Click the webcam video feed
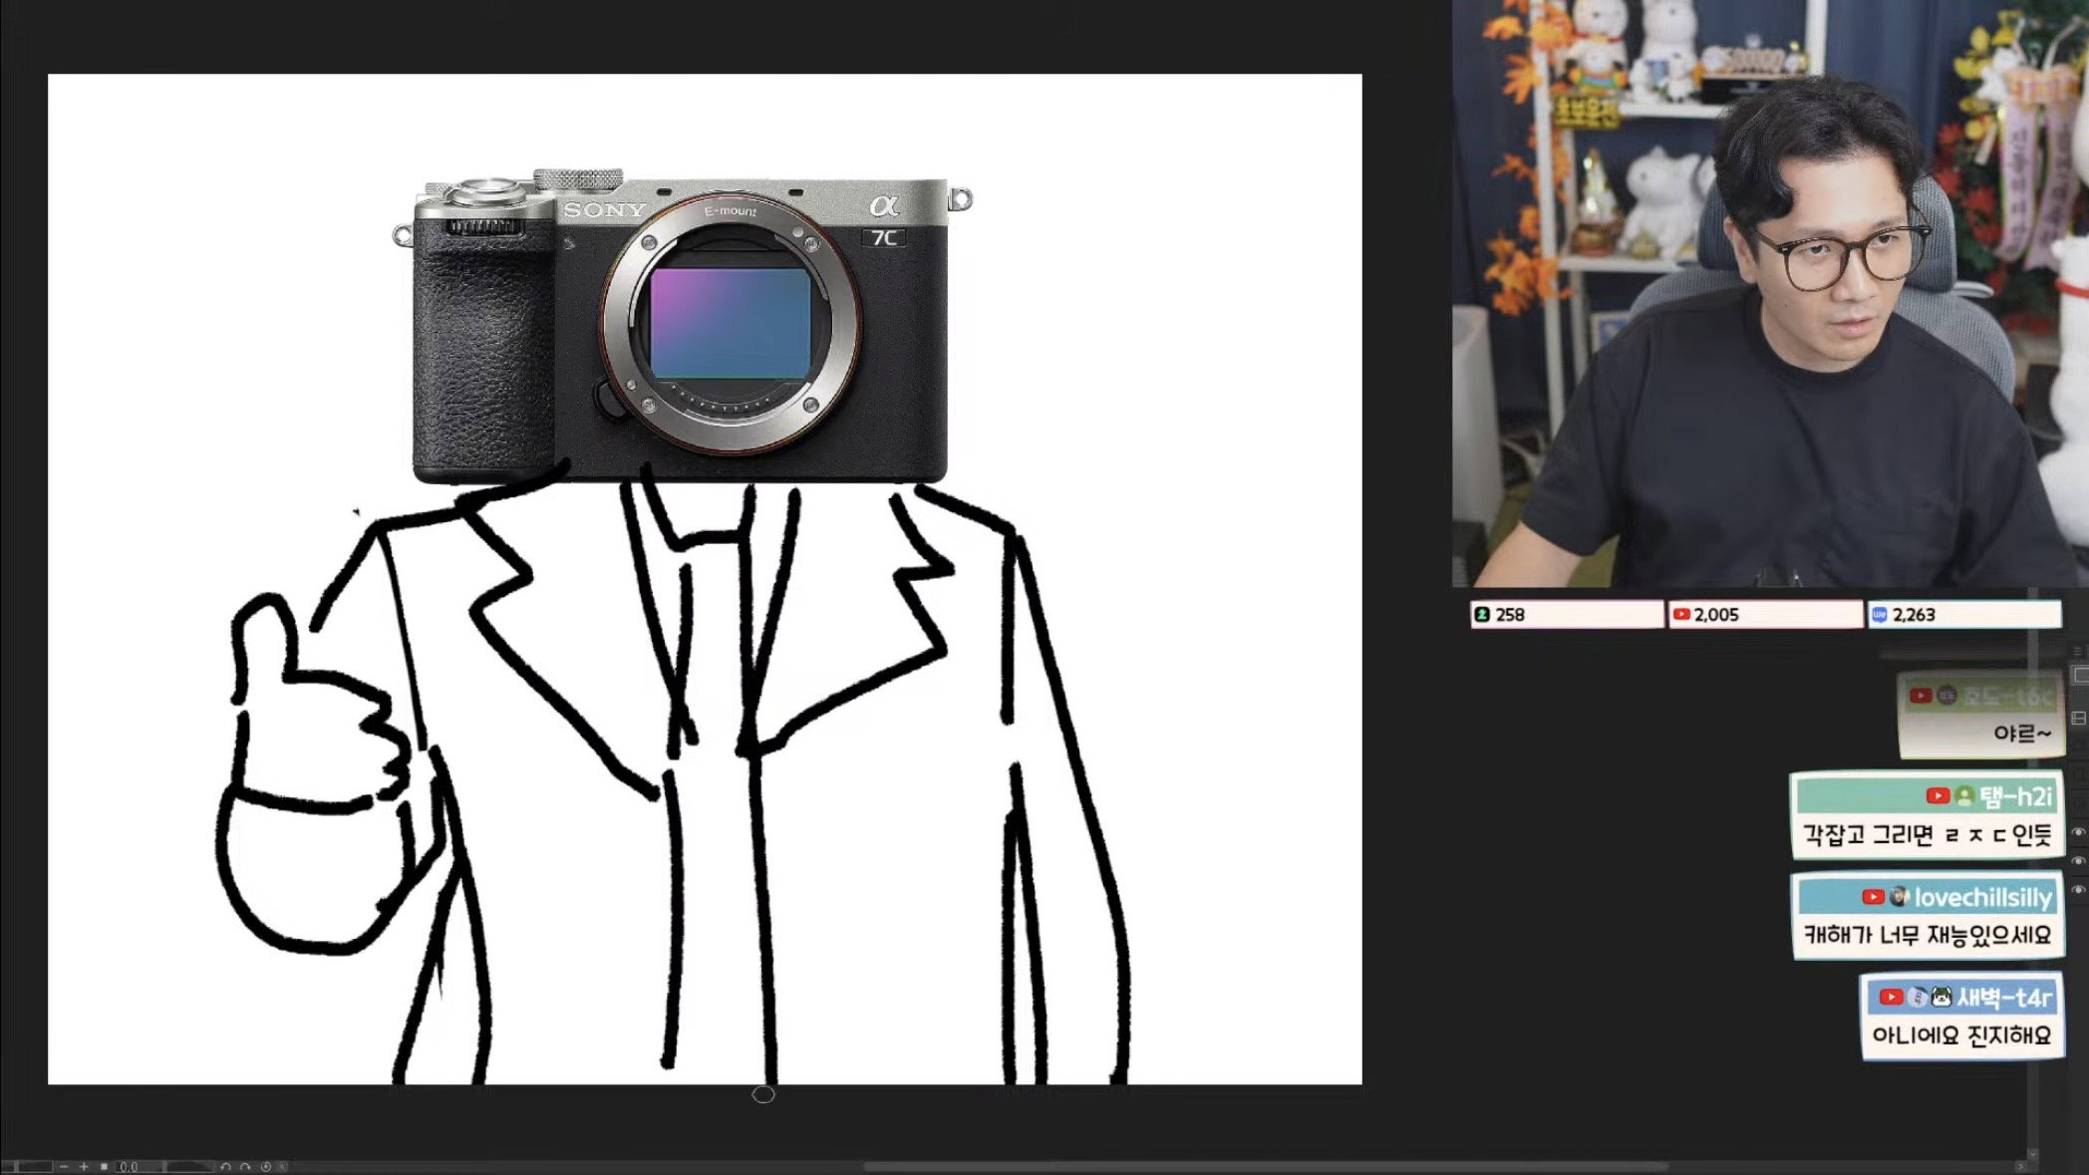 [x=1770, y=294]
